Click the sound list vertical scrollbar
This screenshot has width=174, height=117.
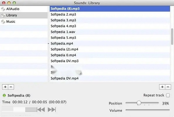point(172,37)
